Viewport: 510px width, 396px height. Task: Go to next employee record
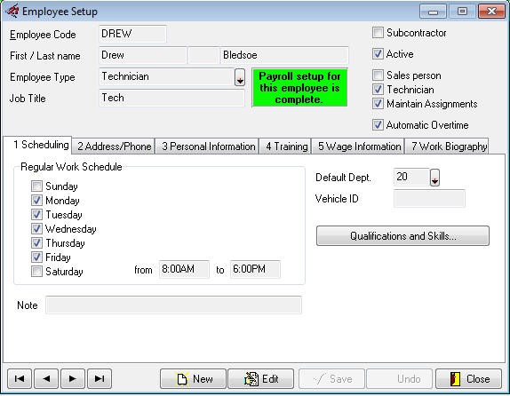tap(73, 379)
